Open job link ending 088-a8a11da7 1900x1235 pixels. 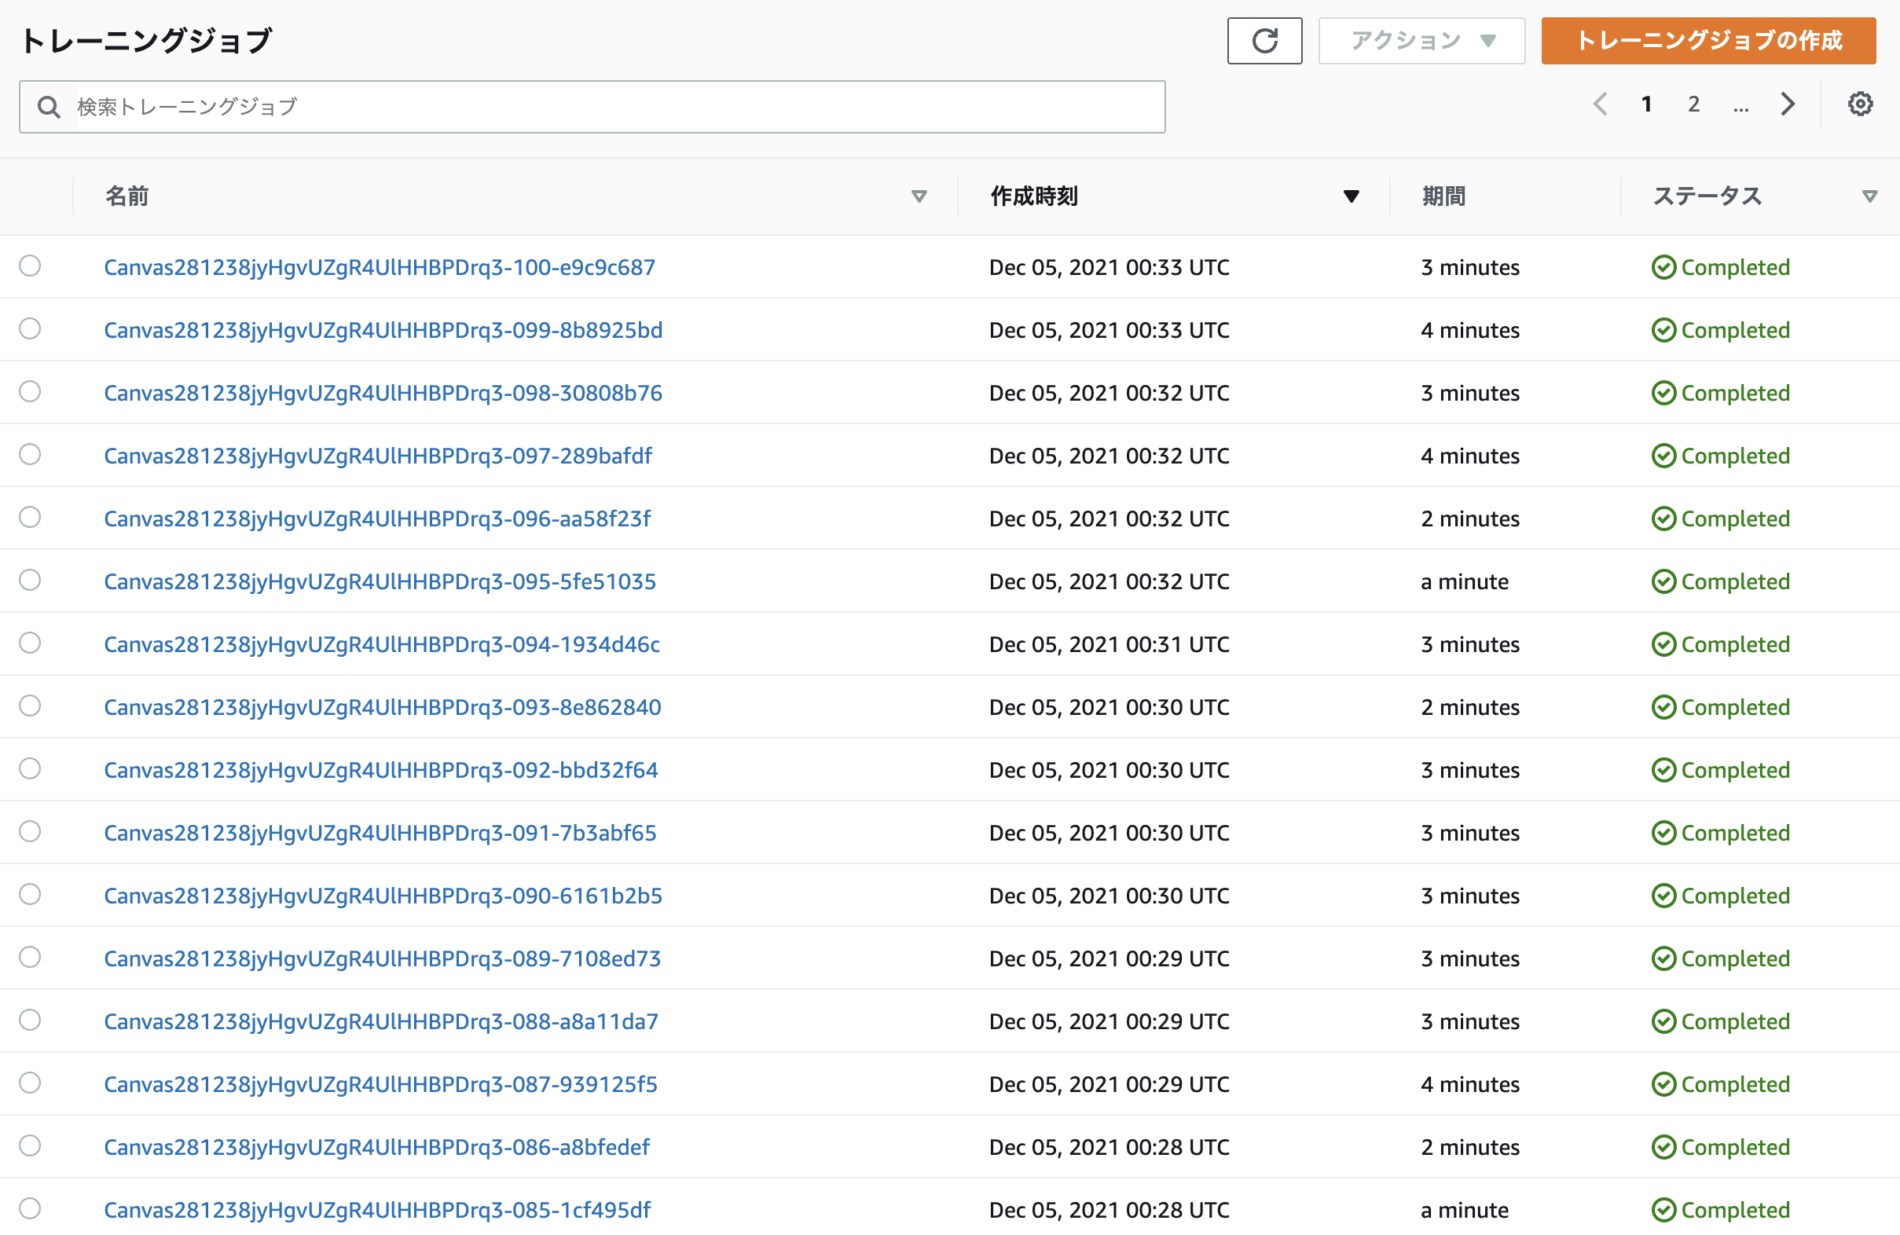pos(381,1022)
